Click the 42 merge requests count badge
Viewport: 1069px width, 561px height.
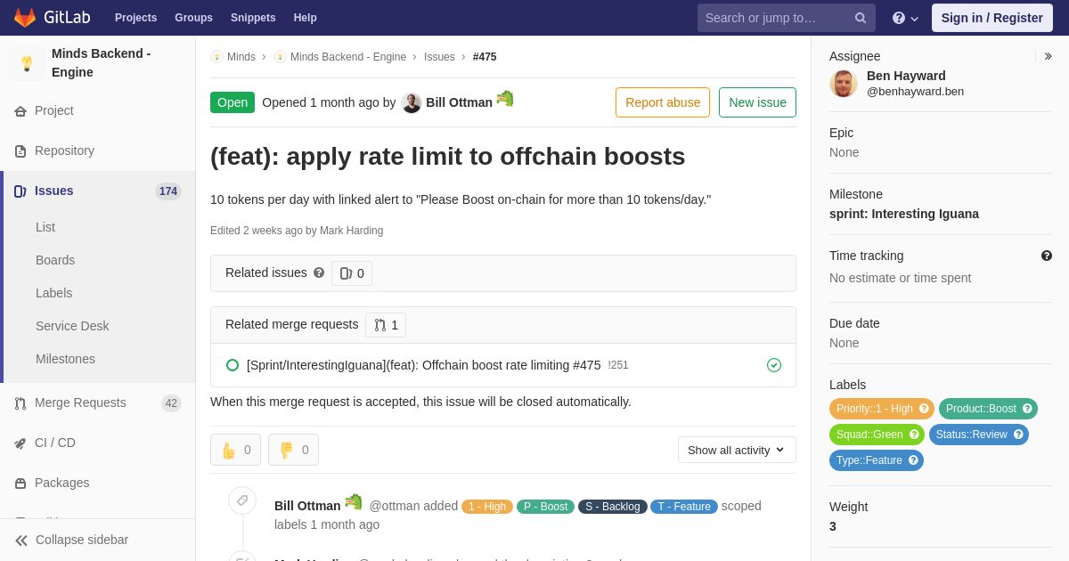(171, 403)
